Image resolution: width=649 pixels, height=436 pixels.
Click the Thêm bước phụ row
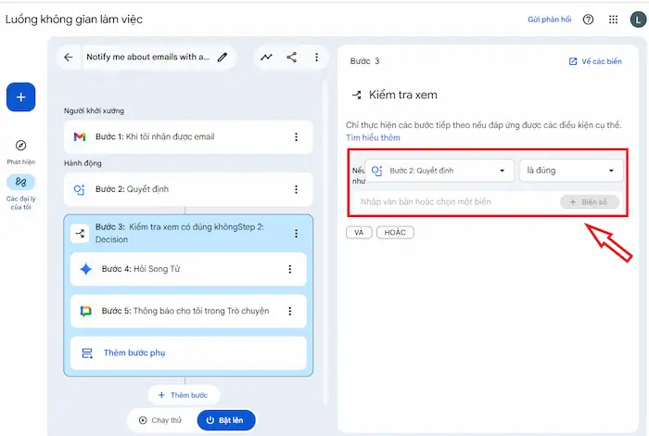[x=188, y=353]
